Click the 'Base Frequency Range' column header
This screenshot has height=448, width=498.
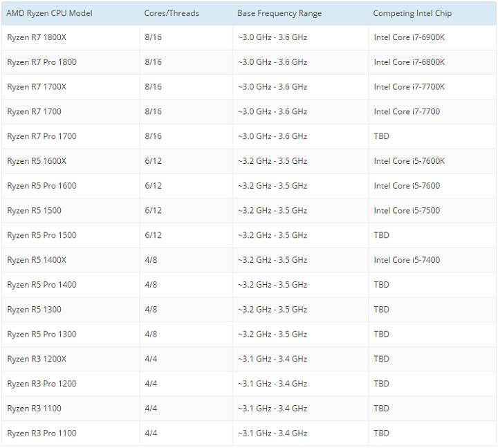tap(300, 13)
